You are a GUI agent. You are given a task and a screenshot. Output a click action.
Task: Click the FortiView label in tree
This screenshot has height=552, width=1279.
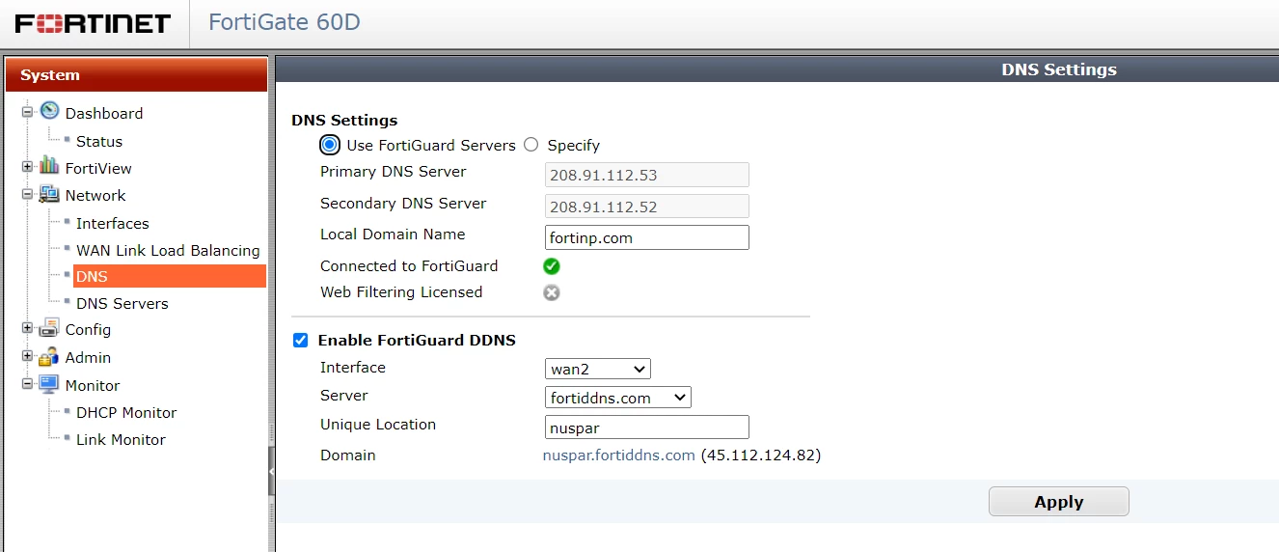click(x=98, y=168)
